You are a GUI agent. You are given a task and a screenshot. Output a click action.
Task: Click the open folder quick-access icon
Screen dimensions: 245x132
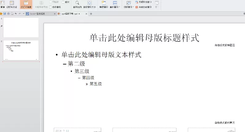pyautogui.click(x=1, y=14)
